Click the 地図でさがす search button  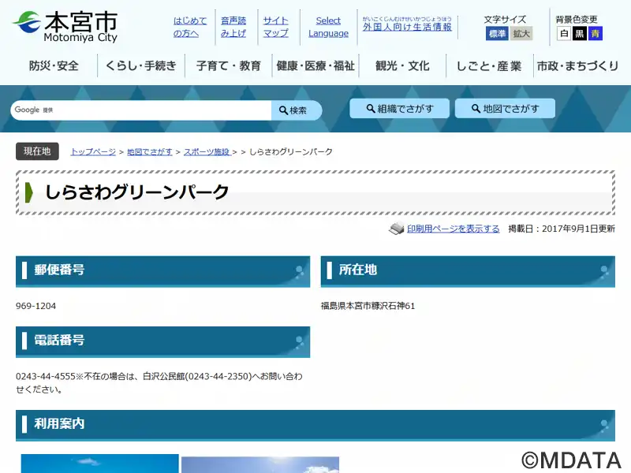[505, 109]
